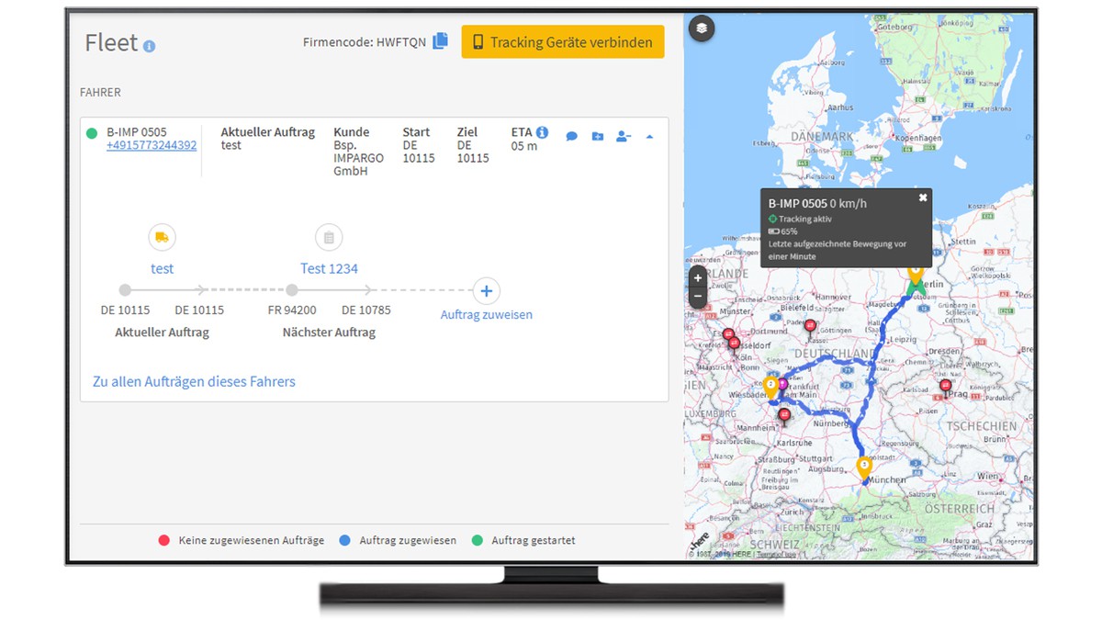Viewport: 1102px width, 620px height.
Task: Click the red vehicle marker near Mannheim
Action: [784, 416]
